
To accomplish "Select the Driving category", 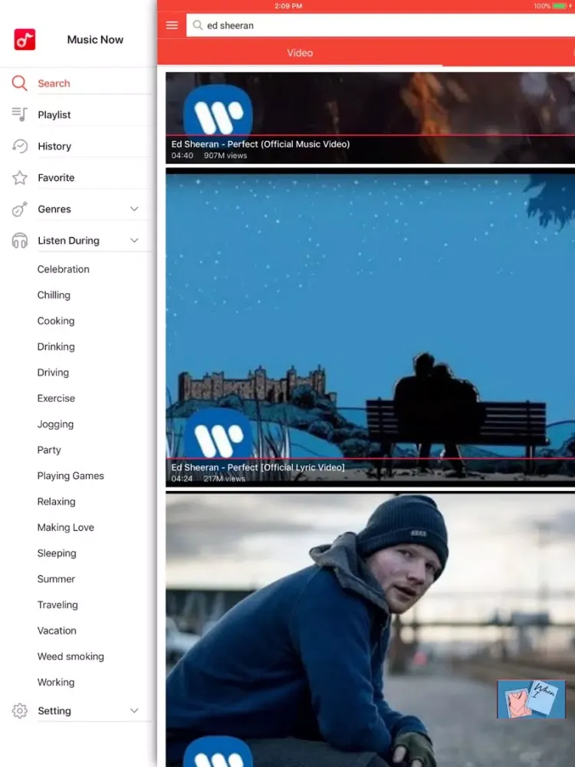I will pyautogui.click(x=53, y=372).
